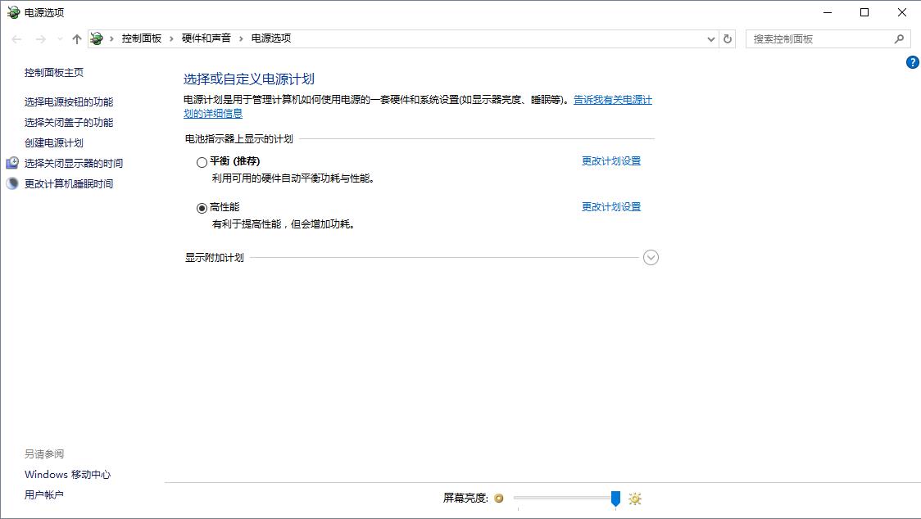Expand 显示附加计划 with the chevron
The width and height of the screenshot is (921, 519).
tap(651, 257)
